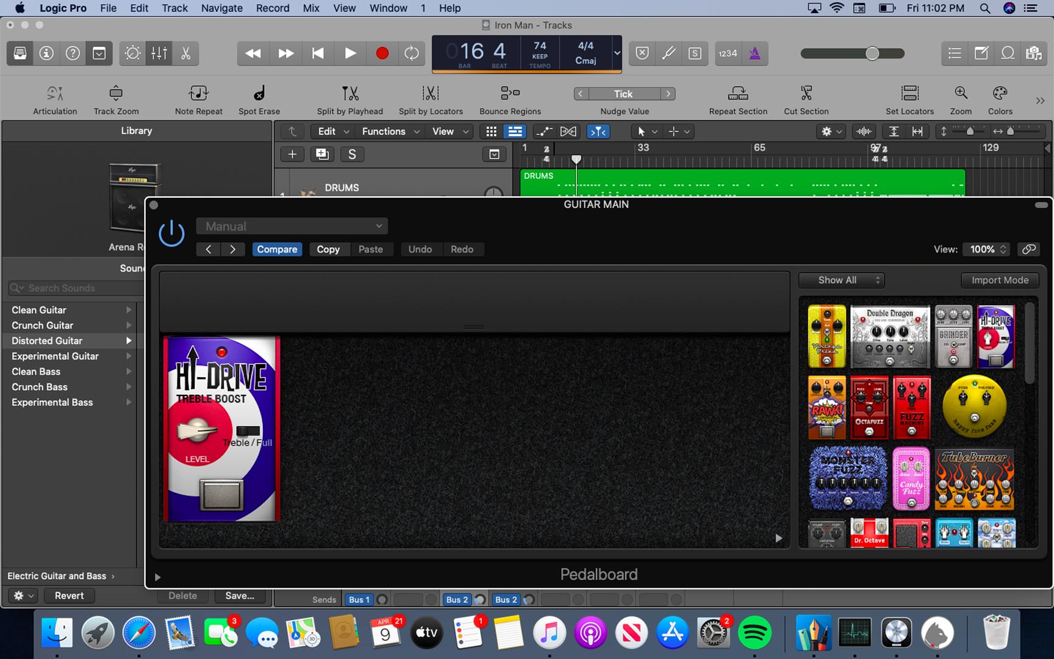
Task: Open the Track menu in menu bar
Action: (x=174, y=8)
